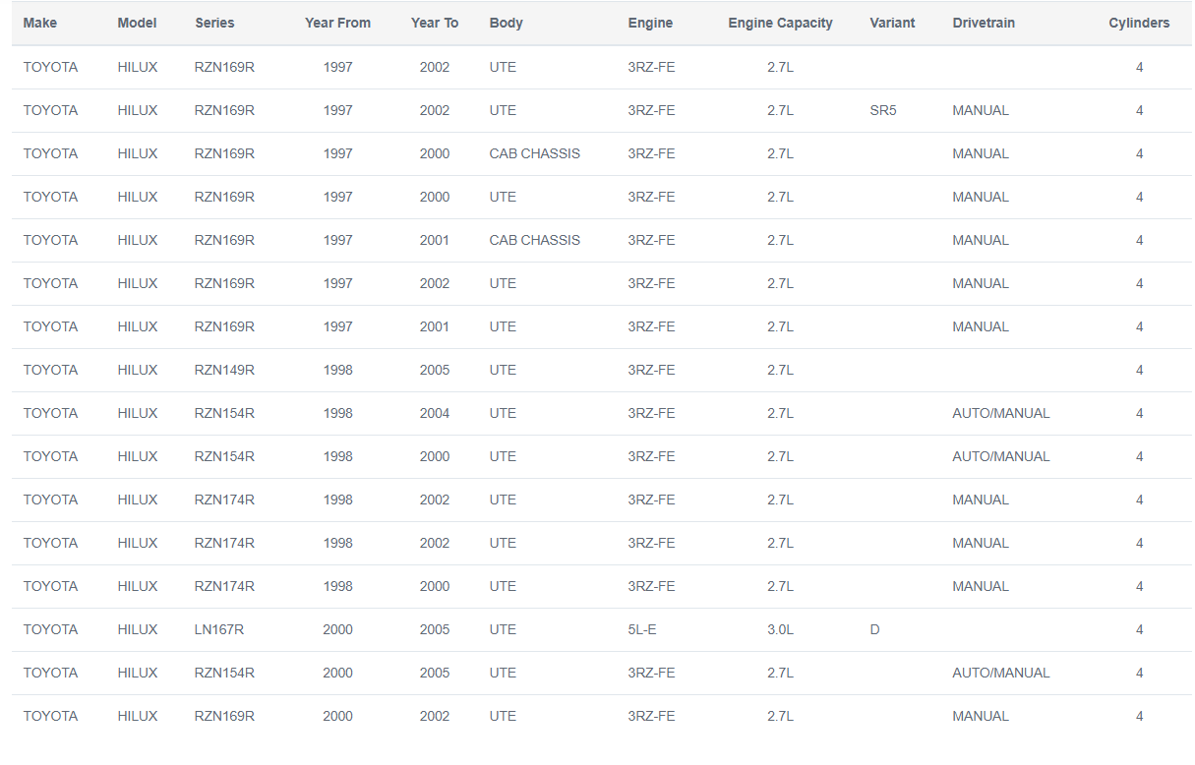
Task: Click Year To 2005 in the LN167R row
Action: click(x=435, y=629)
